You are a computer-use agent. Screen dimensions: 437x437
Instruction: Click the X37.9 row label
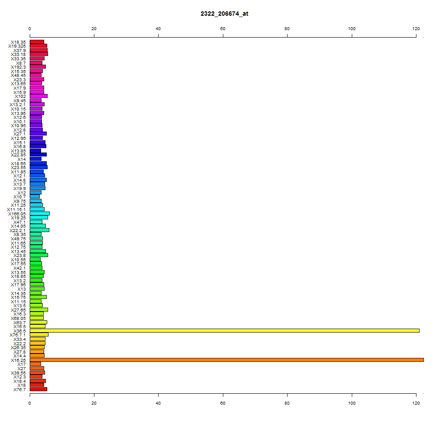tap(20, 50)
